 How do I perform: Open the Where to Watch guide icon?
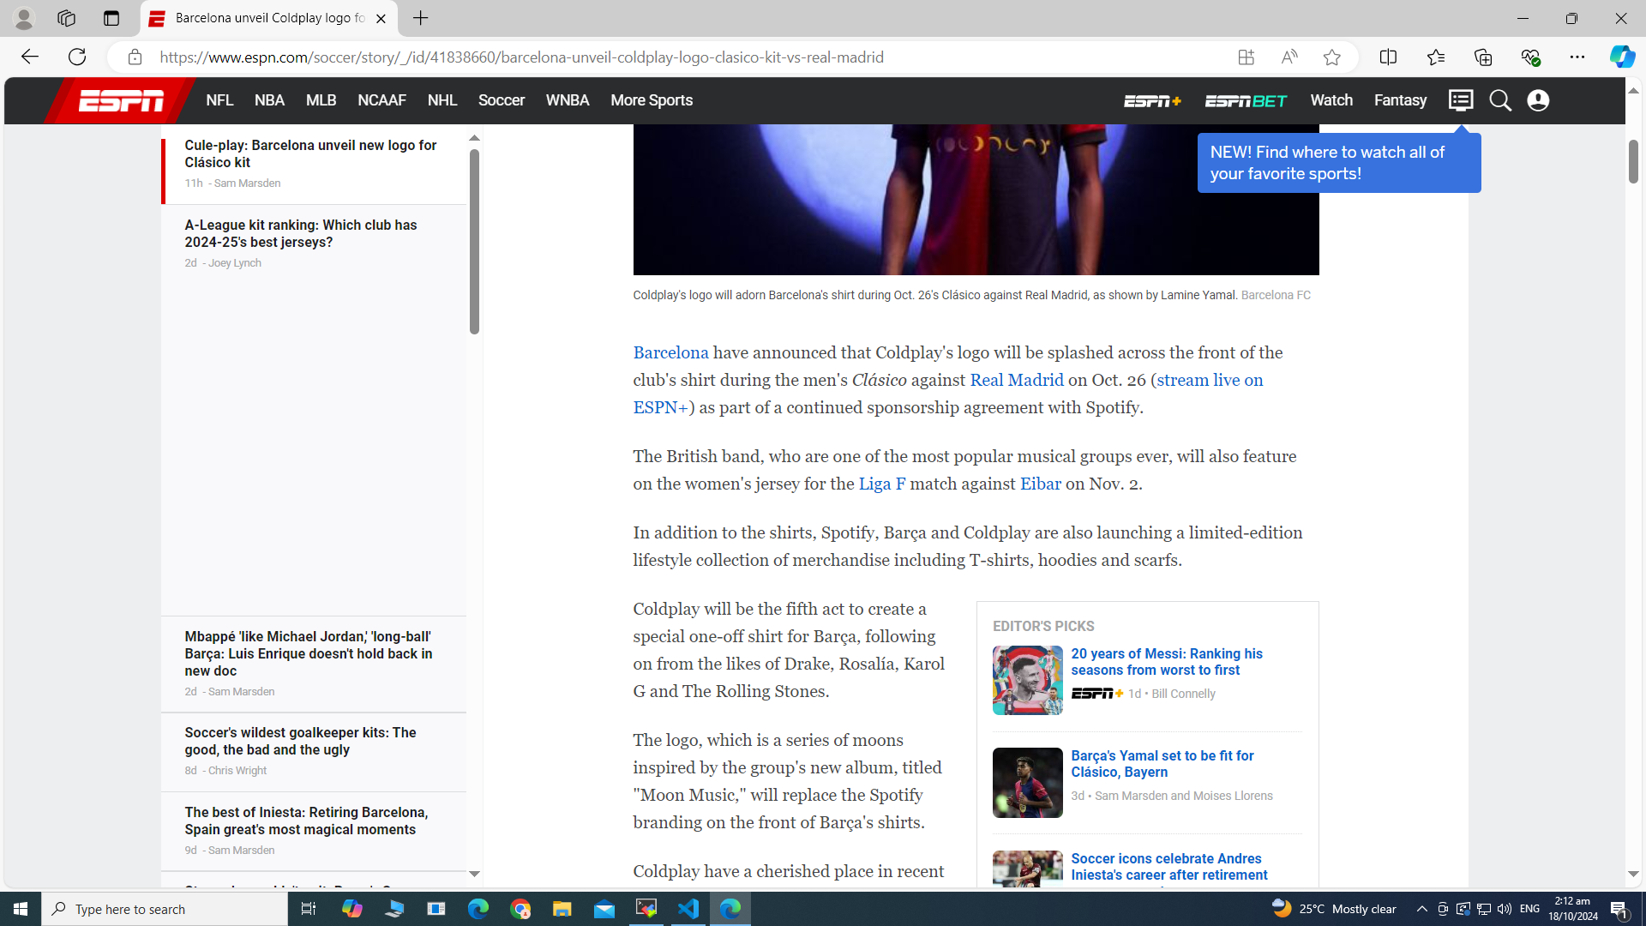[1461, 100]
